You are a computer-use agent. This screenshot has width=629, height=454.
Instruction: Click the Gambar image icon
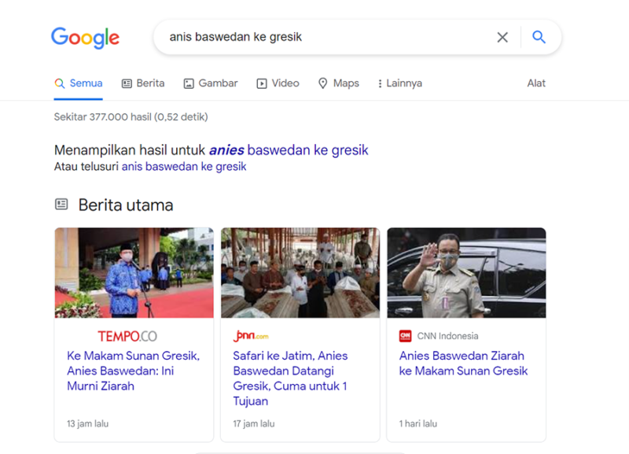coord(189,83)
